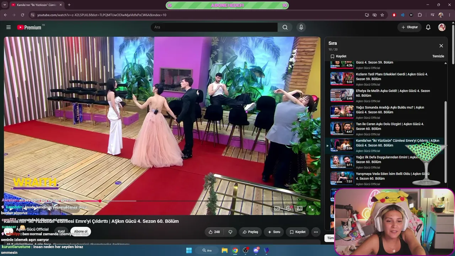Screen dimensions: 455x256
Task: Click the Chrome icon in the taskbar
Action: point(235,250)
